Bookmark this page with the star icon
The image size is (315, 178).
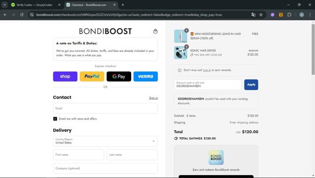(x=261, y=15)
